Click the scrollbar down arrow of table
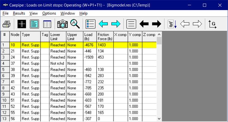The width and height of the screenshot is (228, 122). 159,119
